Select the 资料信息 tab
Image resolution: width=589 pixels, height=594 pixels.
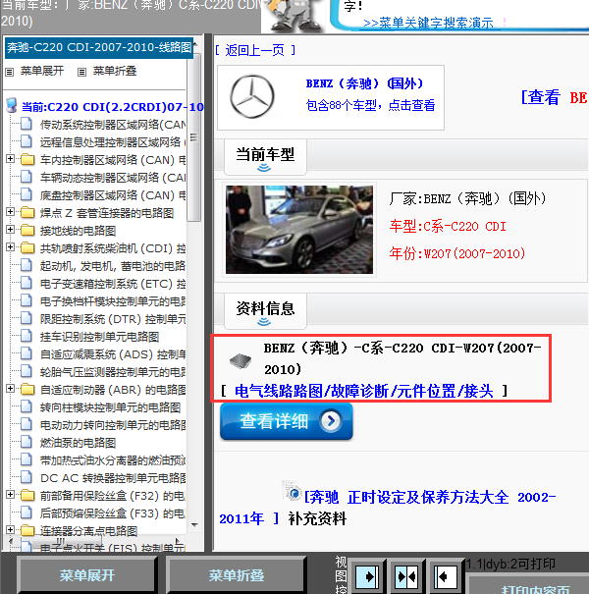(x=265, y=311)
